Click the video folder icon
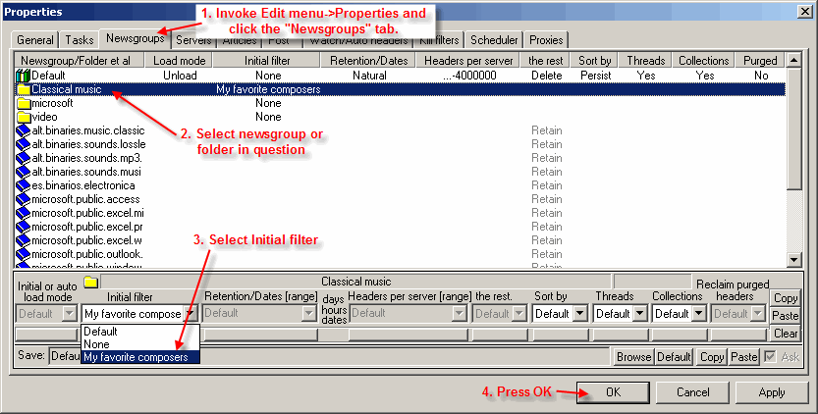Viewport: 818px width, 414px height. coord(24,117)
